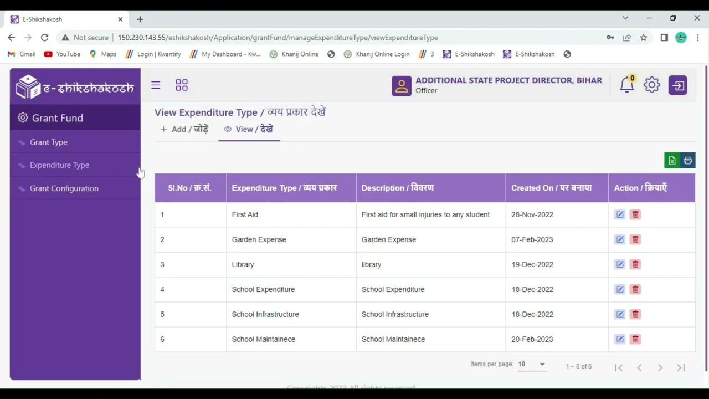Bookmark this page with the star
The height and width of the screenshot is (399, 709).
pyautogui.click(x=644, y=38)
